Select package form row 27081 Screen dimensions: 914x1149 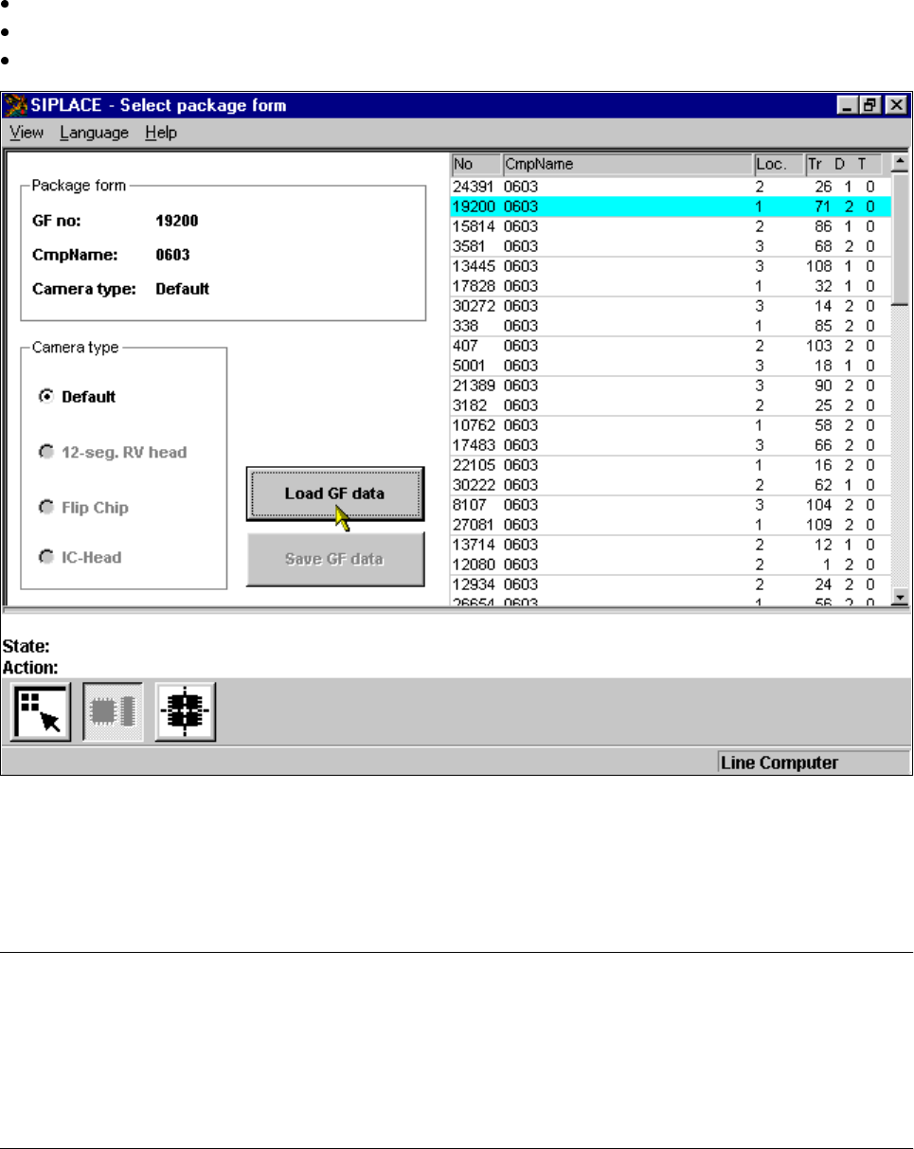(671, 525)
